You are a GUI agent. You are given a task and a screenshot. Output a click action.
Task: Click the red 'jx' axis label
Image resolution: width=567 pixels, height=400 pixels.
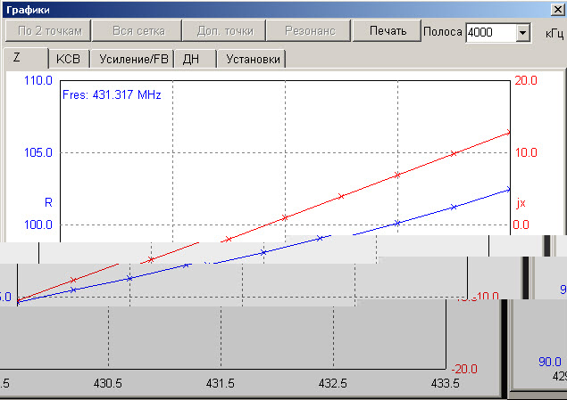click(521, 202)
